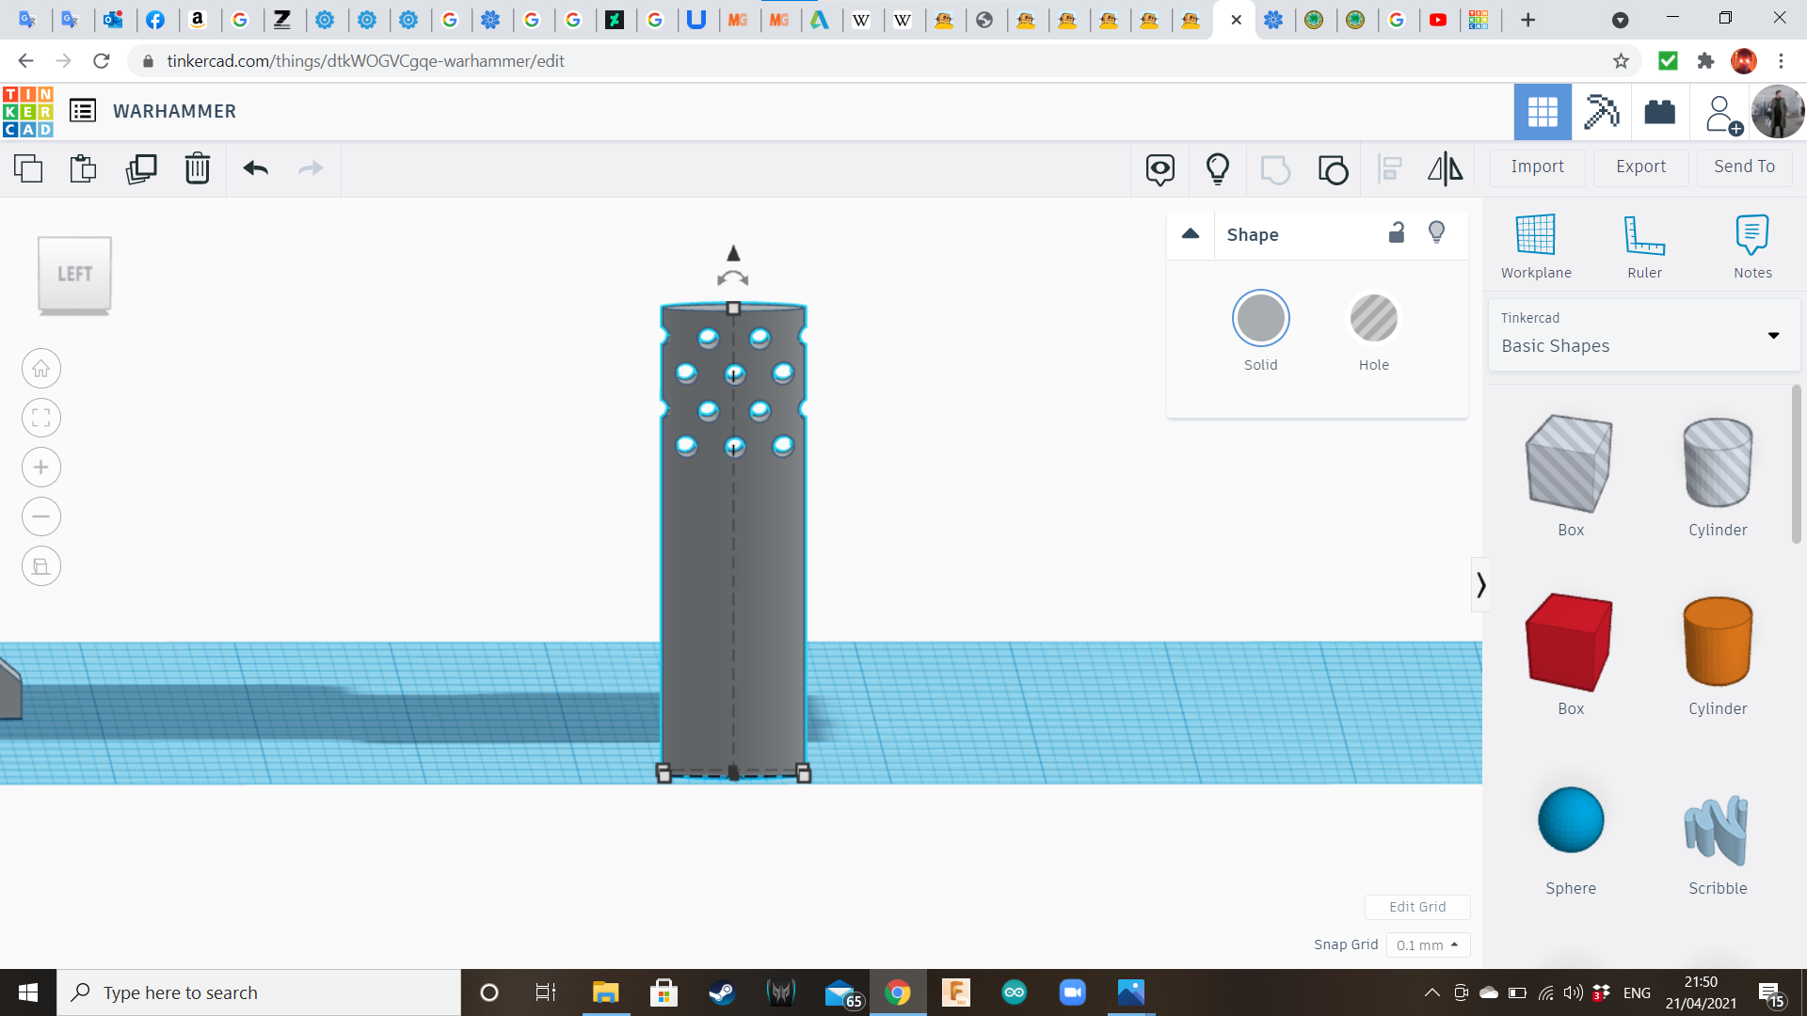Click the Undo arrow
Screen dimensions: 1807x1016
tap(255, 168)
